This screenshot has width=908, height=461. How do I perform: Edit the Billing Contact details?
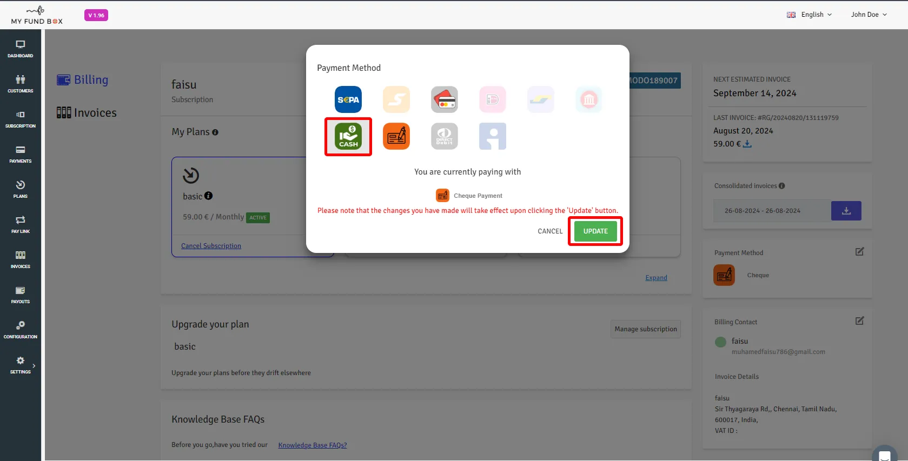(x=860, y=321)
